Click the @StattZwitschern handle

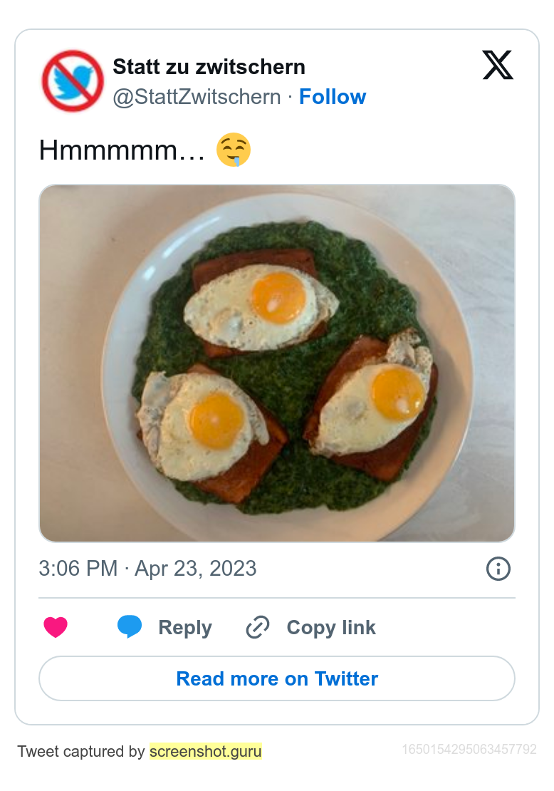pyautogui.click(x=197, y=97)
